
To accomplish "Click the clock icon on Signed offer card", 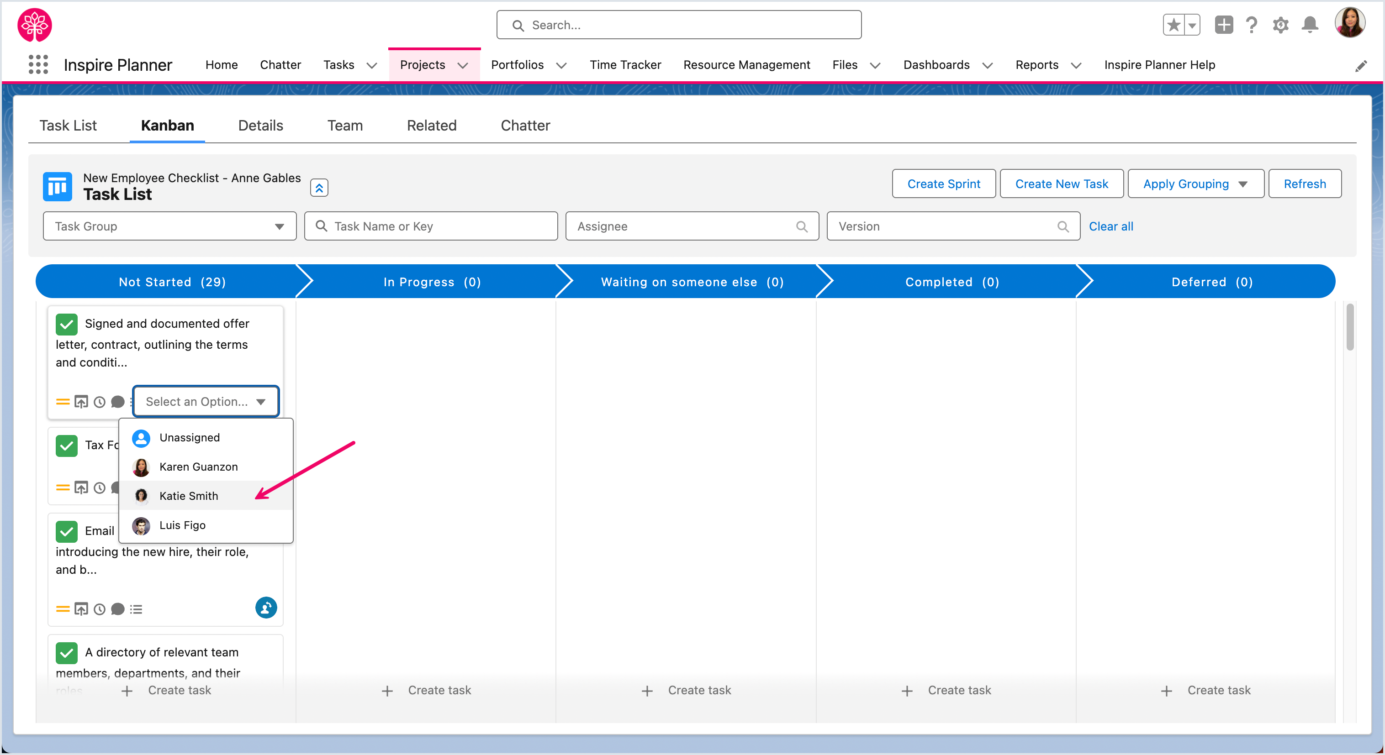I will tap(100, 402).
